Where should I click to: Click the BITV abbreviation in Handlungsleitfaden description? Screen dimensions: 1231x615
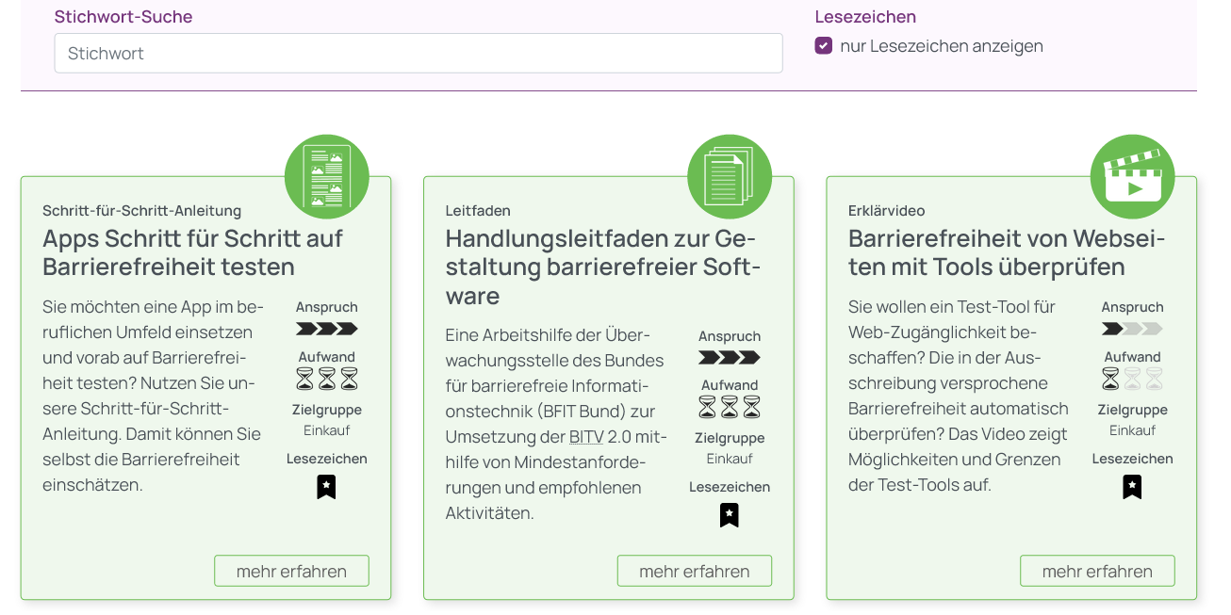point(586,437)
